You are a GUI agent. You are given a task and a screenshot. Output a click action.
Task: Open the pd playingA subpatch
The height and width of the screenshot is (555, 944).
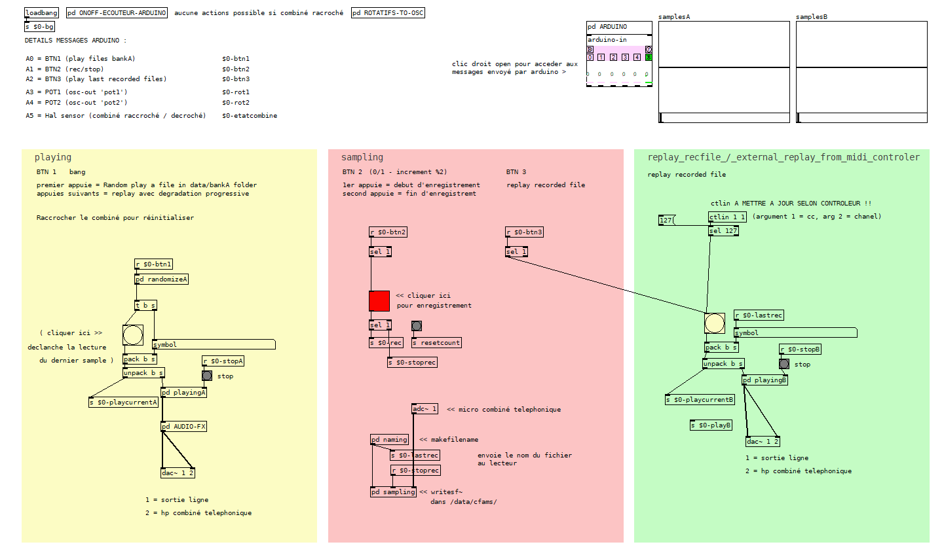pos(184,392)
